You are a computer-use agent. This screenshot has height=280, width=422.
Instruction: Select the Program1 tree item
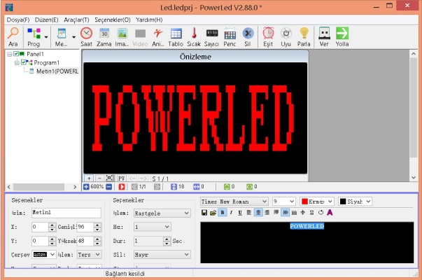[46, 62]
